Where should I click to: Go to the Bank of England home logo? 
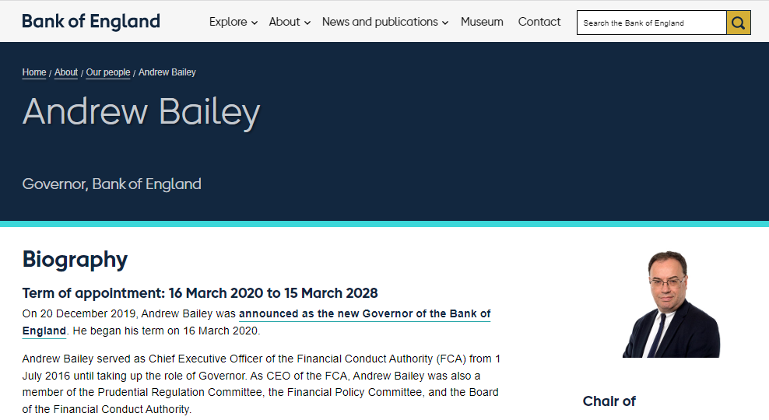click(91, 22)
